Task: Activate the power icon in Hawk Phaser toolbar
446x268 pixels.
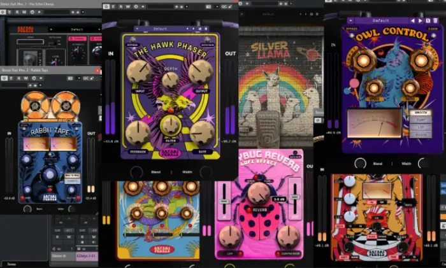Action: tap(106, 6)
